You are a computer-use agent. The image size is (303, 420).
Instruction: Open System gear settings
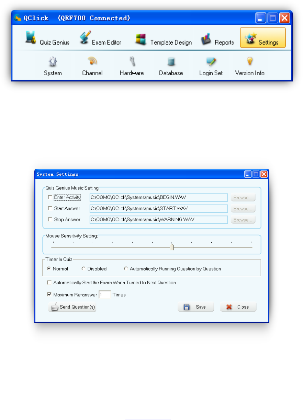tap(53, 62)
